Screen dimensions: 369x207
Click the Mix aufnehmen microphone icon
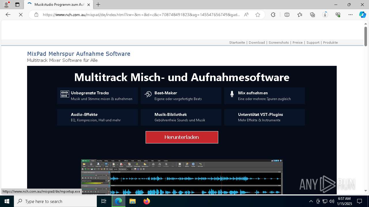click(232, 94)
